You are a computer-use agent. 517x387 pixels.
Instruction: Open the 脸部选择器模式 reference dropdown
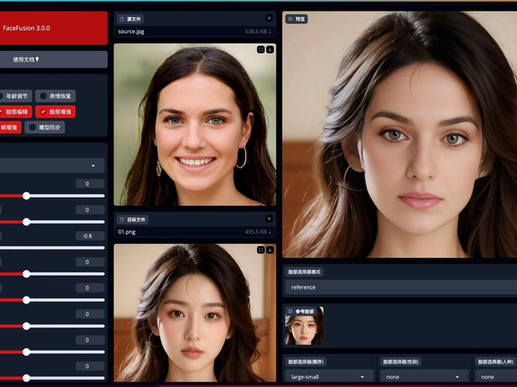401,287
